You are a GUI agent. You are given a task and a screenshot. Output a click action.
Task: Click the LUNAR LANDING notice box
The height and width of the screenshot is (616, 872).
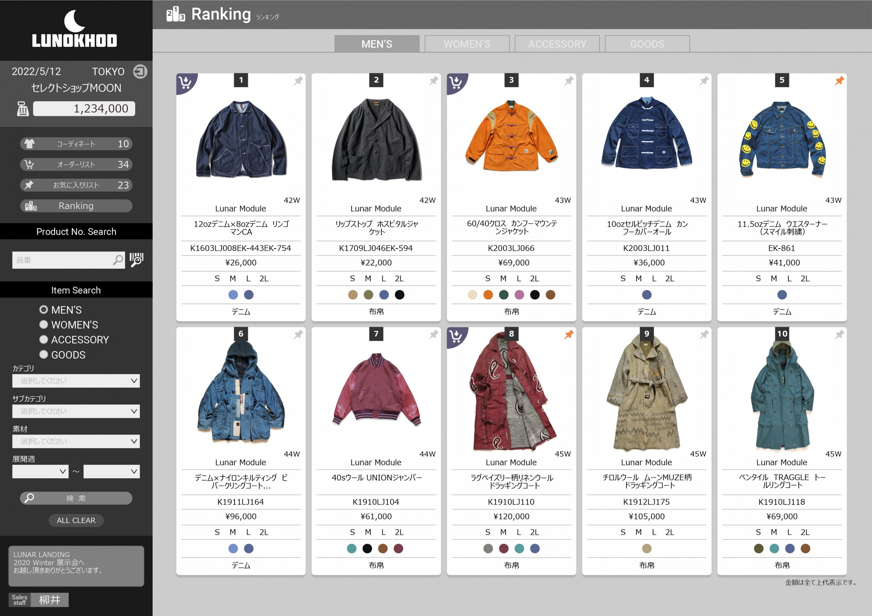coord(76,566)
